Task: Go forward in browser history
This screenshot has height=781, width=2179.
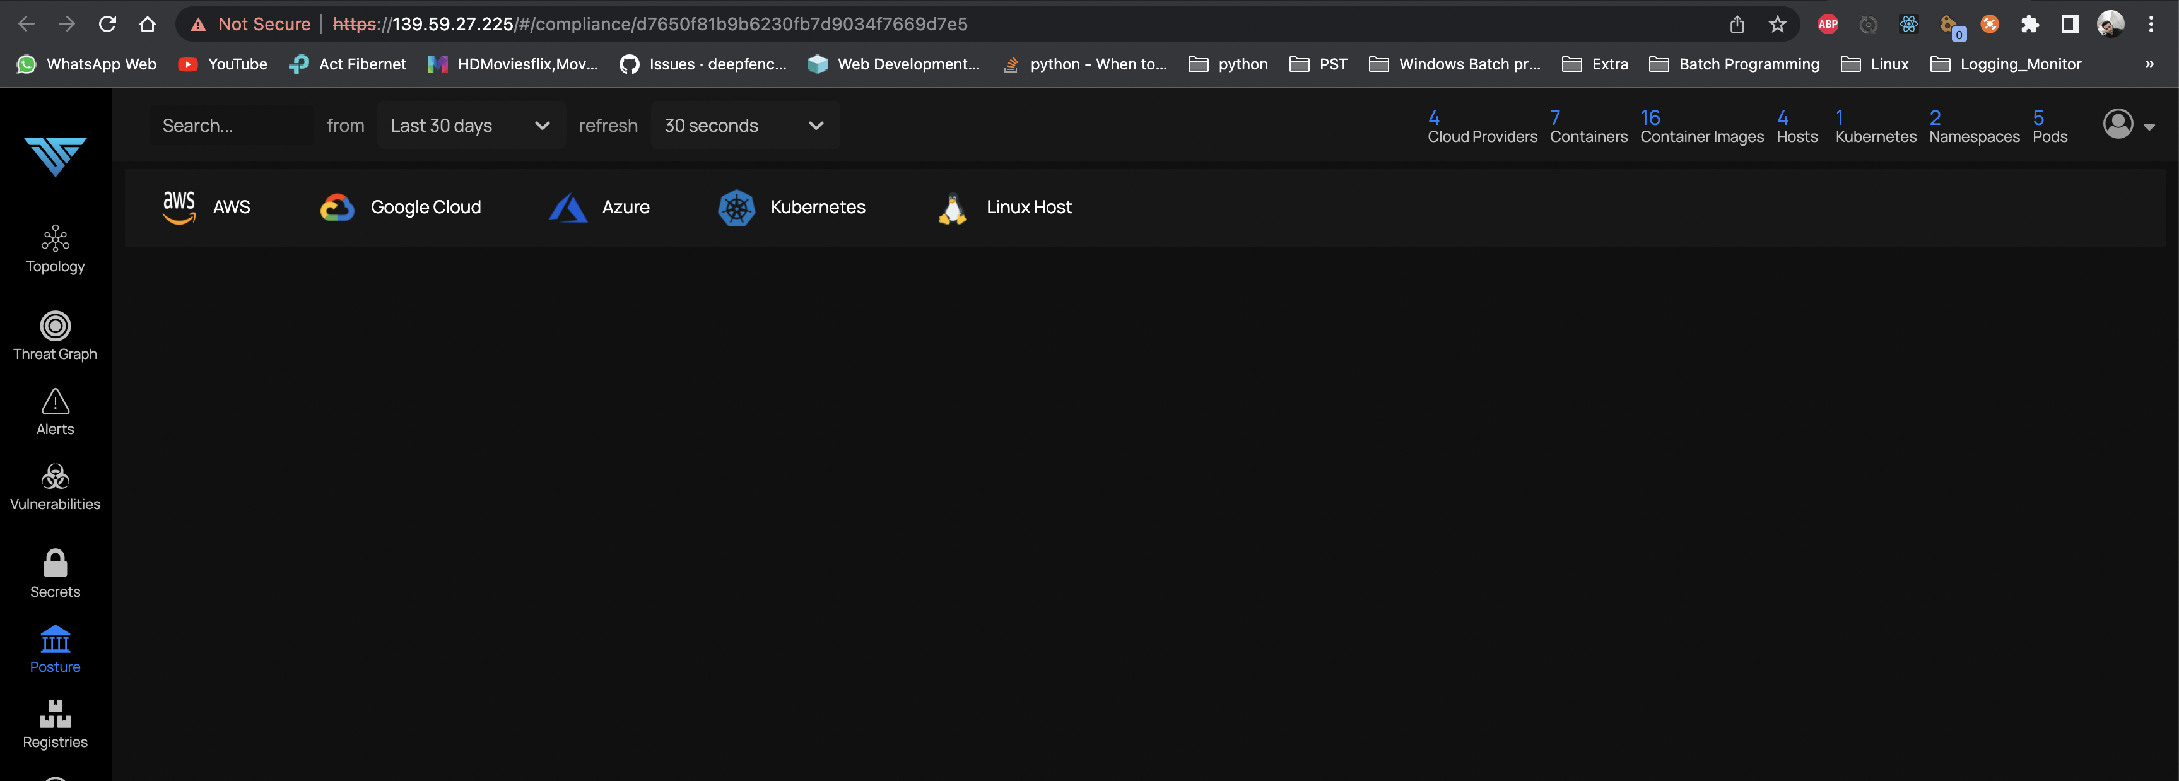Action: pyautogui.click(x=67, y=24)
